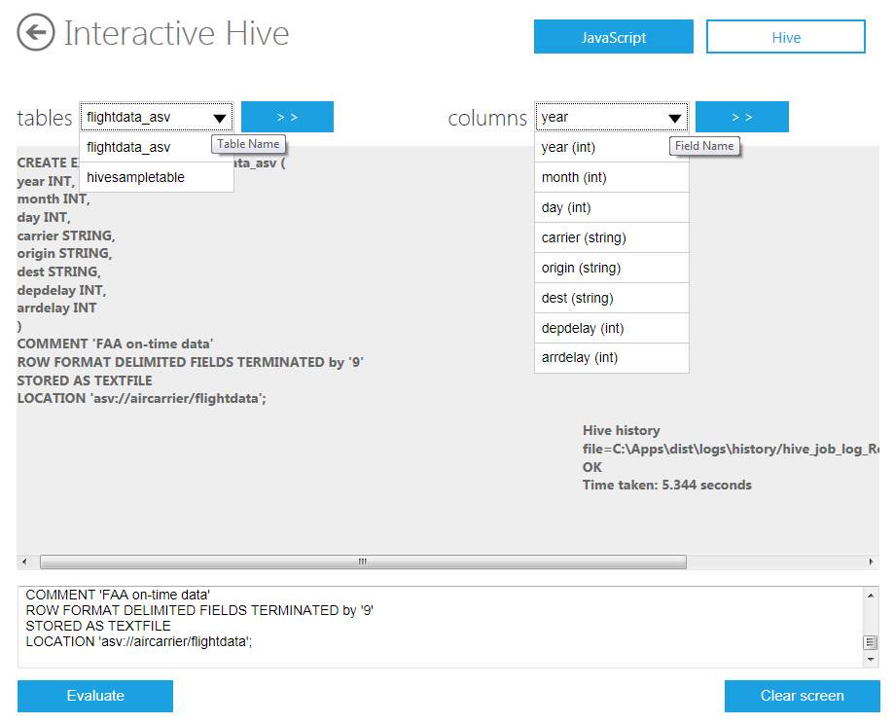The height and width of the screenshot is (724, 894).
Task: Select carrier (string) column option
Action: pos(611,237)
